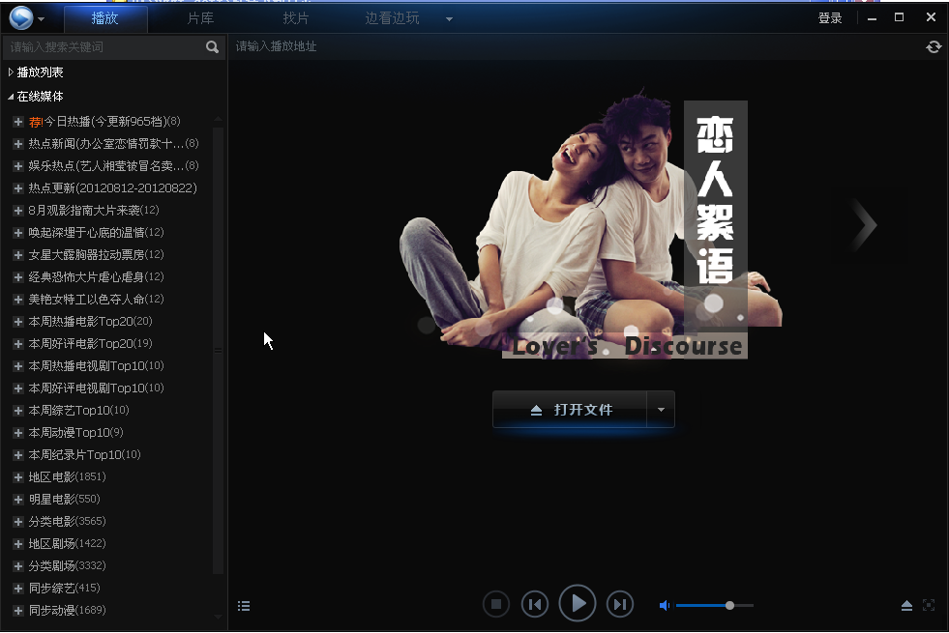Toggle the playlist panel icon

[244, 606]
